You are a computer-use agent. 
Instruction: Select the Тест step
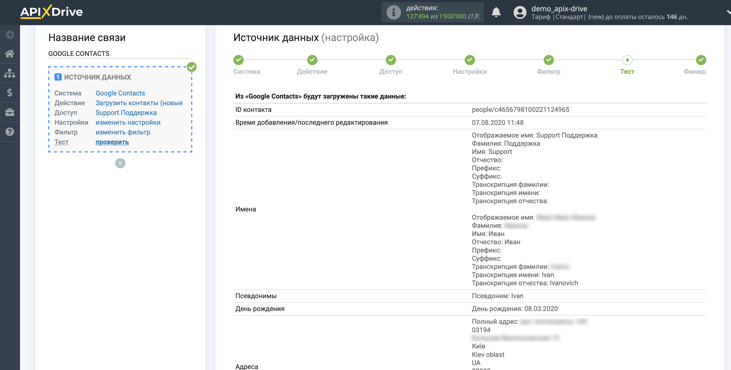tap(627, 72)
